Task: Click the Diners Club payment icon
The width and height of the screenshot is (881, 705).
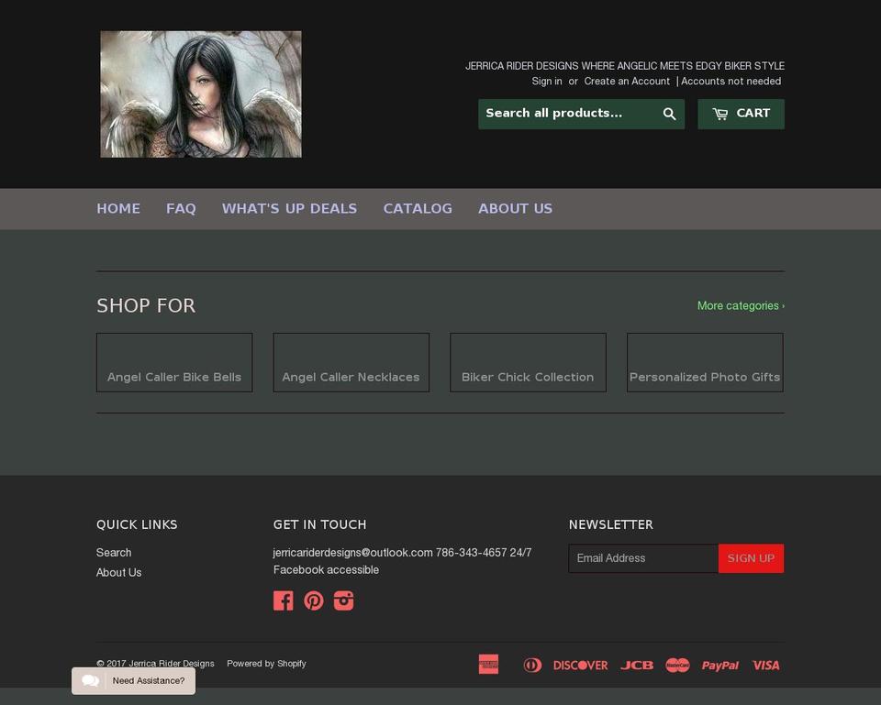Action: 532,666
